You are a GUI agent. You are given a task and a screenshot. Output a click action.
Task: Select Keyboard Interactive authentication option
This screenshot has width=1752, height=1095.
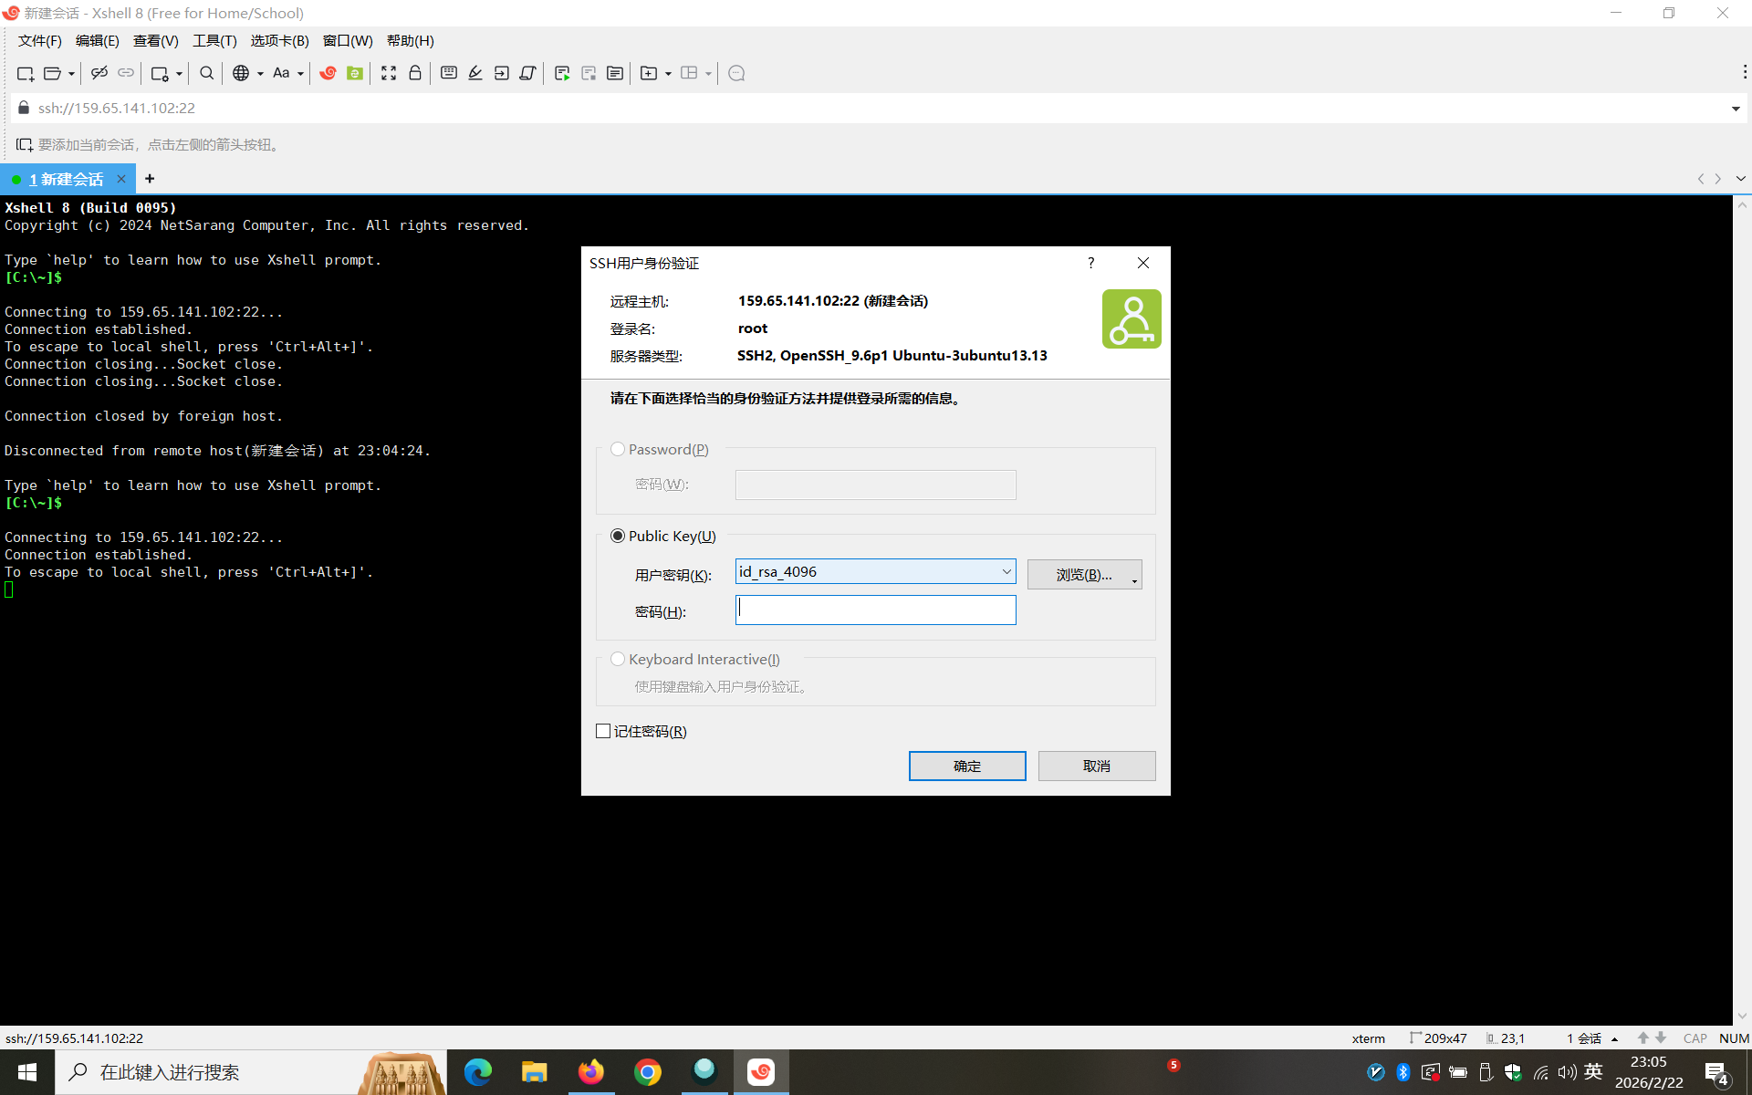tap(618, 659)
